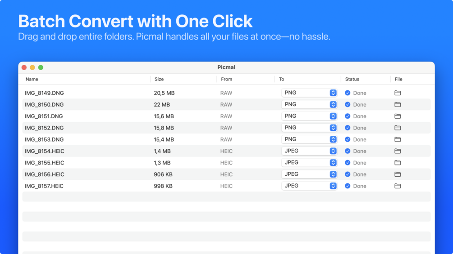Viewport: 453px width, 254px height.
Task: Close the Picmal window
Action: coord(24,67)
